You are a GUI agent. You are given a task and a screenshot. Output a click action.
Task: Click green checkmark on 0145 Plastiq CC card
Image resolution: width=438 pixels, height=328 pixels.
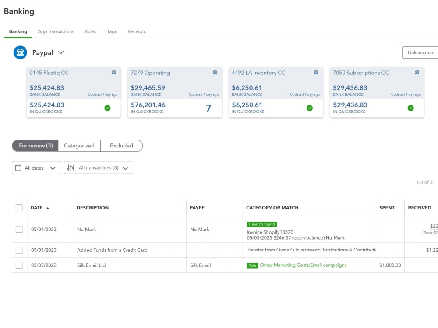[x=108, y=108]
